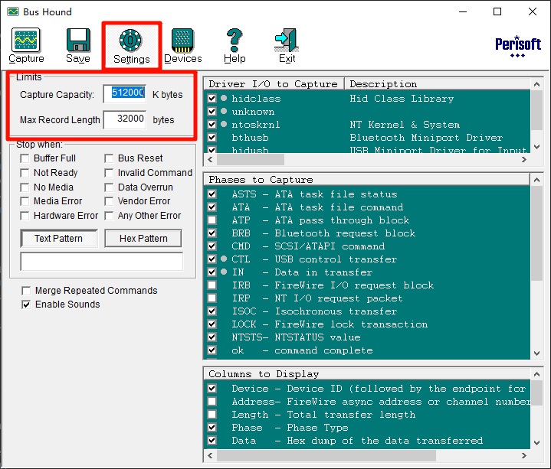551x469 pixels.
Task: Click Capture Capacity input field
Action: point(125,94)
